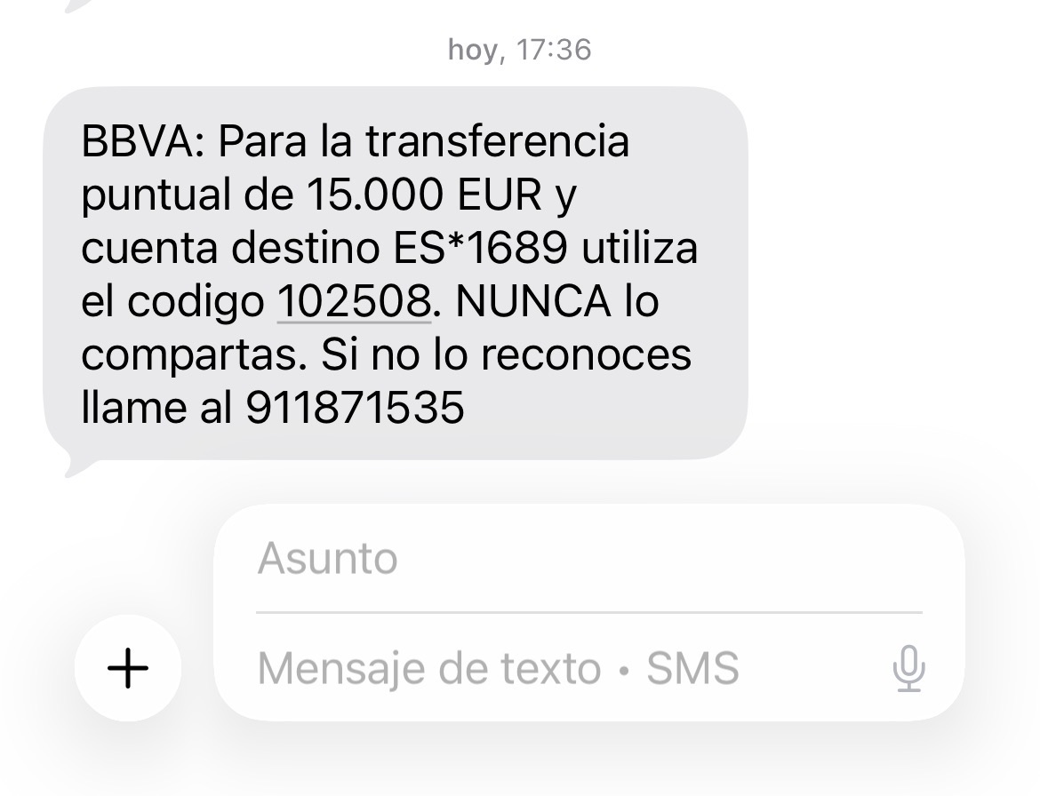The image size is (1040, 796).
Task: Focus the Mensaje de texto SMS field
Action: (x=571, y=668)
